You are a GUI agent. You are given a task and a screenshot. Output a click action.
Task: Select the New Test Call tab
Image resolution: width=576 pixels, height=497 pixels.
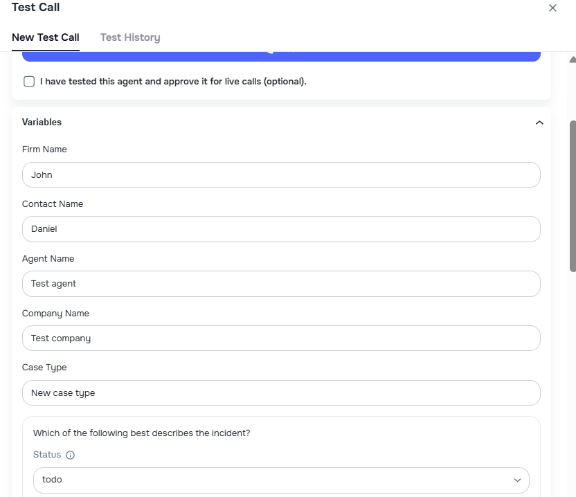(x=46, y=37)
